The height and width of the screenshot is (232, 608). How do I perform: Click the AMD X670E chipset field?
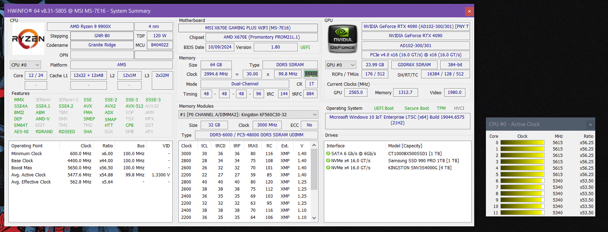pos(262,37)
